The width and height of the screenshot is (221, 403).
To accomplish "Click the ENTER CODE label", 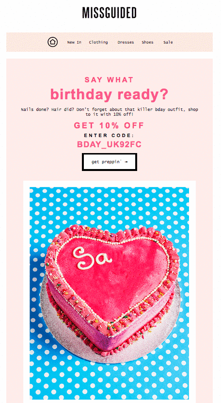I will 109,136.
